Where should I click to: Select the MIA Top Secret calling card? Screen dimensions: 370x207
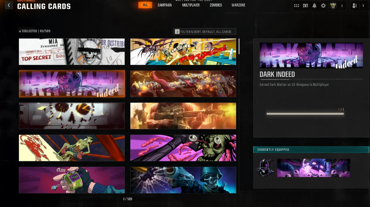click(x=72, y=52)
